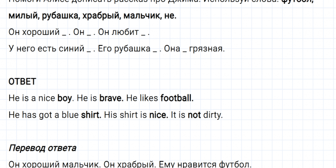The width and height of the screenshot is (336, 168).
Task: Click the bold word not before dirty
Action: pyautogui.click(x=195, y=115)
